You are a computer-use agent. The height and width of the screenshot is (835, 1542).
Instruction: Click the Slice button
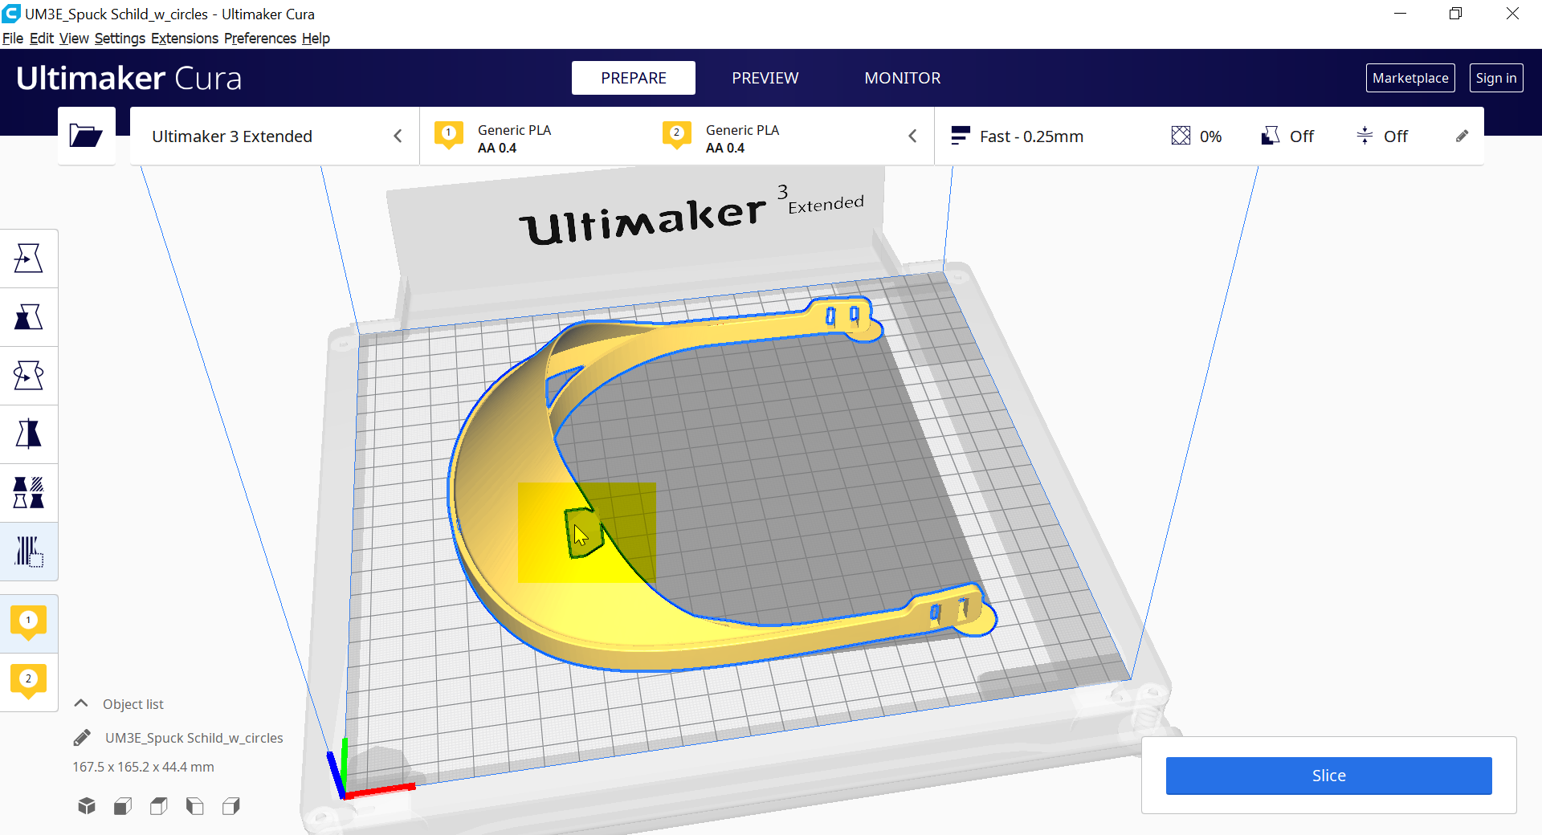click(x=1328, y=776)
